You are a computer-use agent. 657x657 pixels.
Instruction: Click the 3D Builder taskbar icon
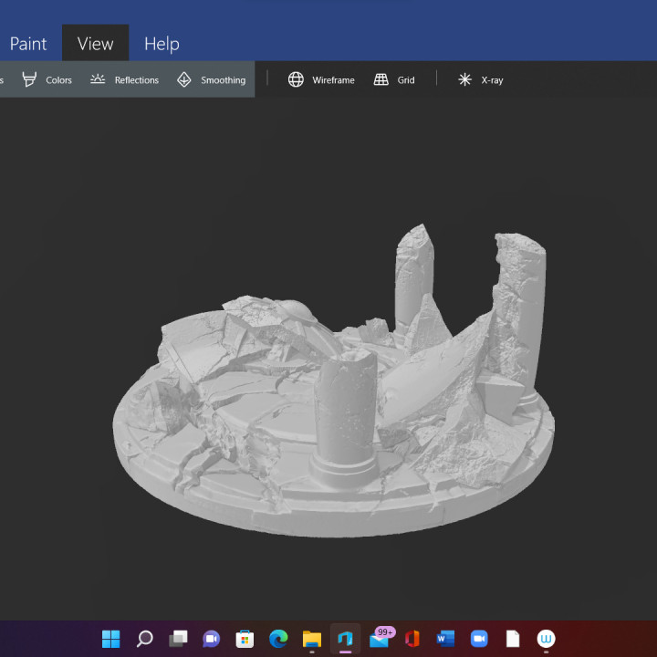[345, 639]
